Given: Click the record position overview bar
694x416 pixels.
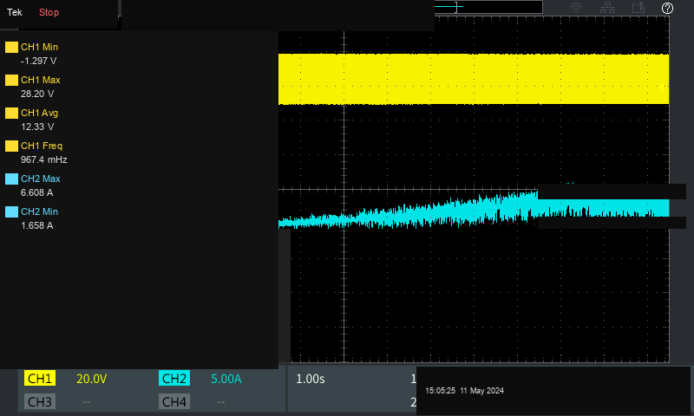Looking at the screenshot, I should [488, 7].
